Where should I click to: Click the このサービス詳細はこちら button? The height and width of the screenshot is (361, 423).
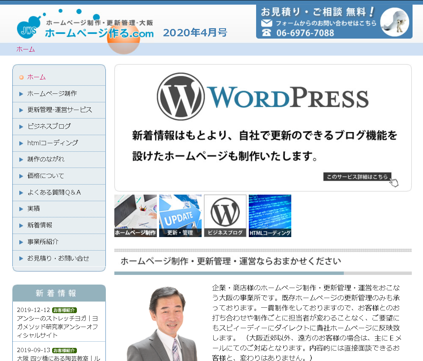point(357,177)
